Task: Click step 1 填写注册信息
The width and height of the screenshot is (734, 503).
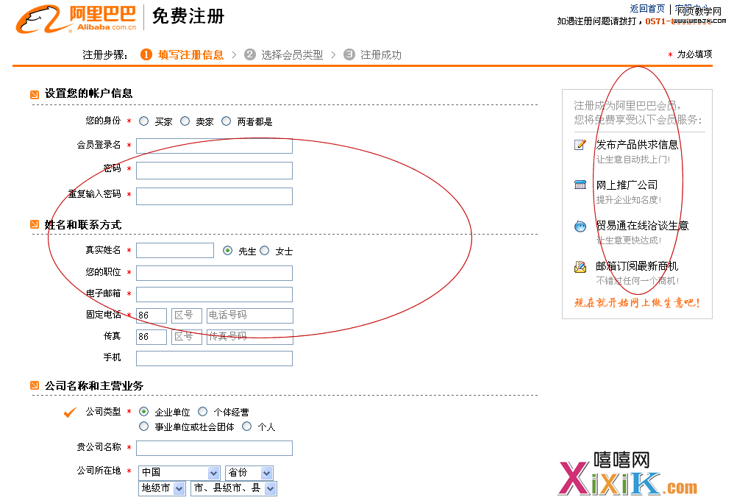Action: (x=182, y=55)
